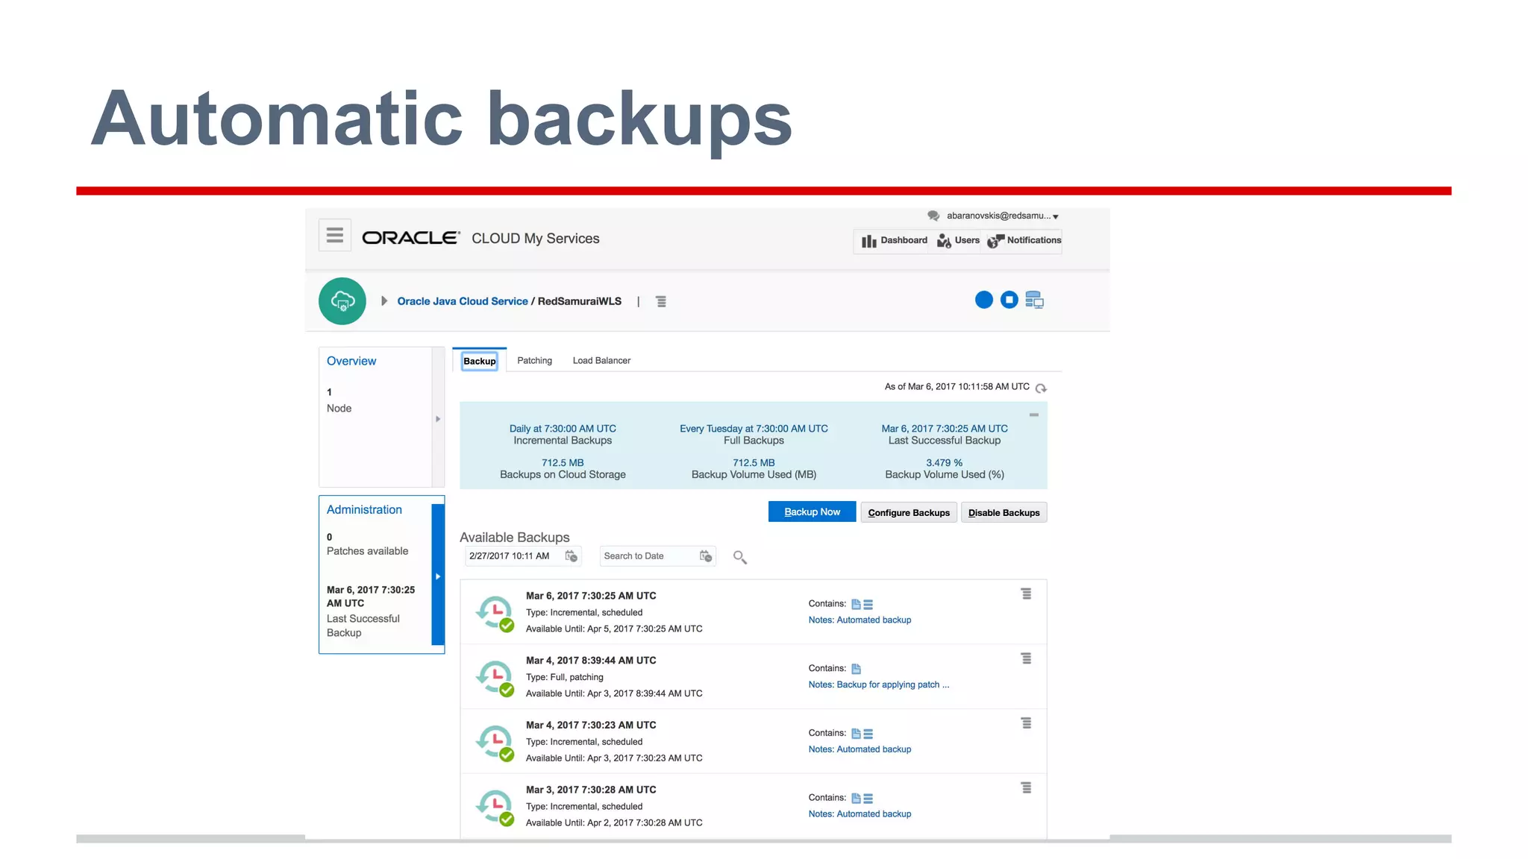Click Type: Full, patching text
The image size is (1528, 859).
[564, 678]
